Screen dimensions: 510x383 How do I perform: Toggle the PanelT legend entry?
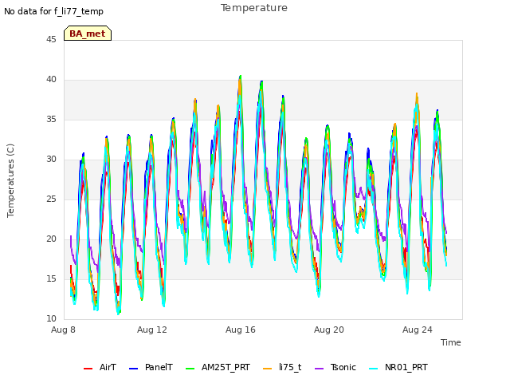(151, 368)
